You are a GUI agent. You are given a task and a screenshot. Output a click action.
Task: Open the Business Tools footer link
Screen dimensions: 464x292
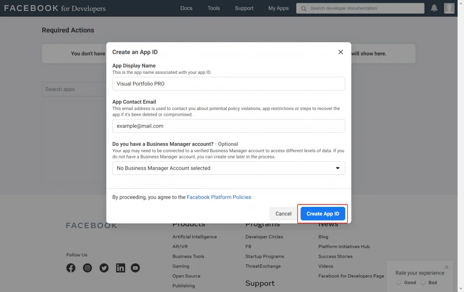pos(188,256)
